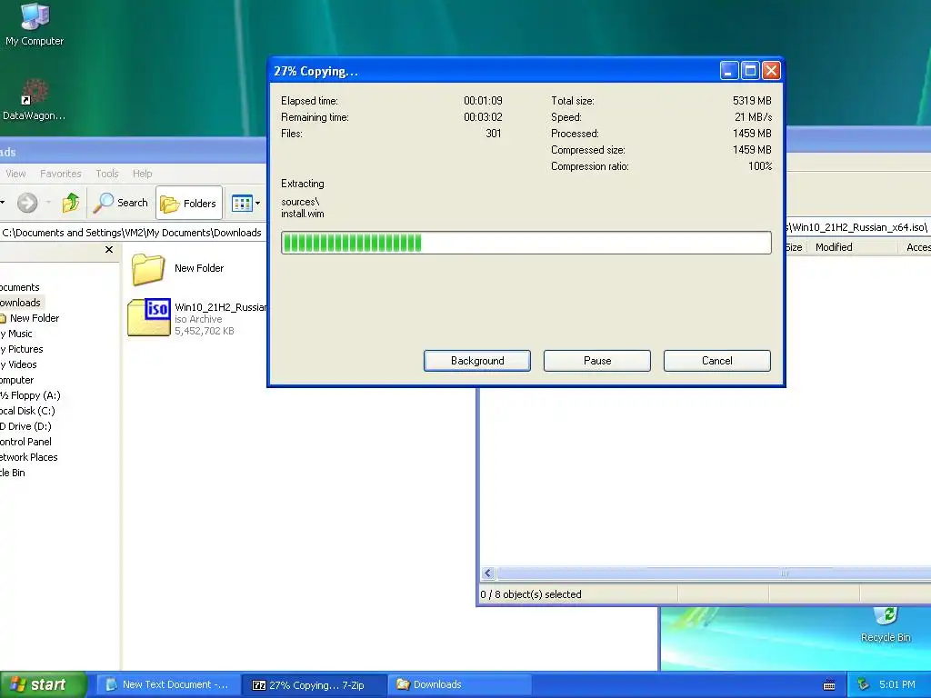
Task: Switch to 27% Copying 7-Zip taskbar item
Action: tap(315, 685)
